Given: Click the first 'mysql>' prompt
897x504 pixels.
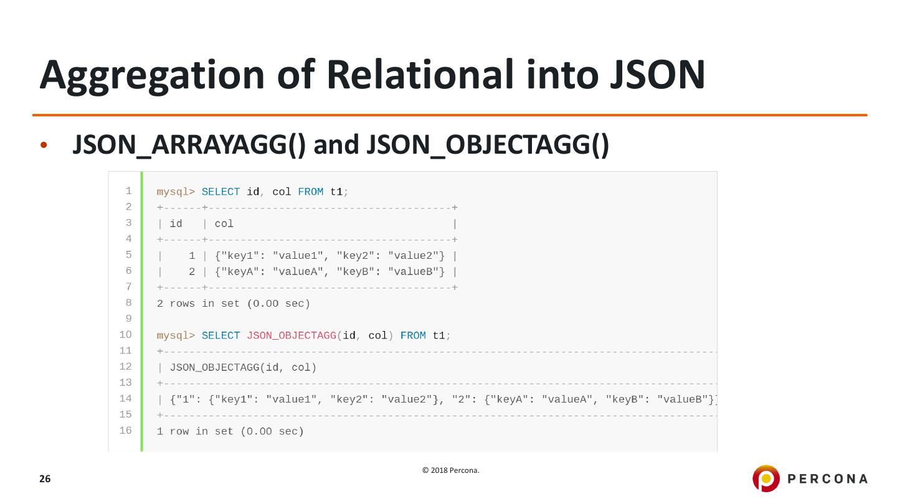Looking at the screenshot, I should click(175, 192).
